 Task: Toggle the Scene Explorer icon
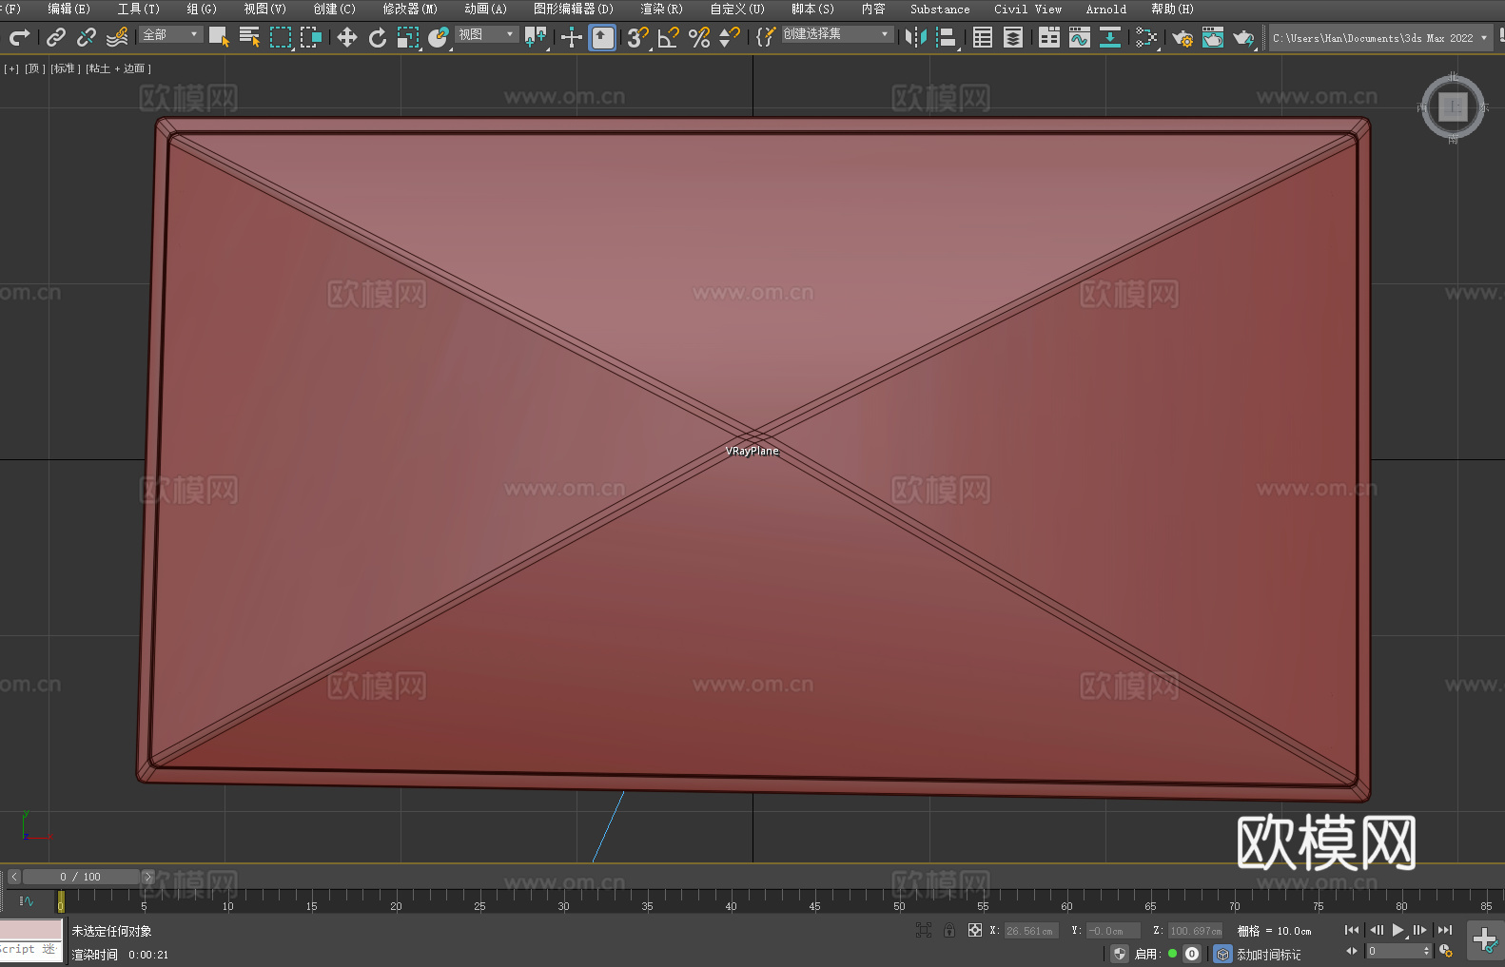[x=983, y=37]
